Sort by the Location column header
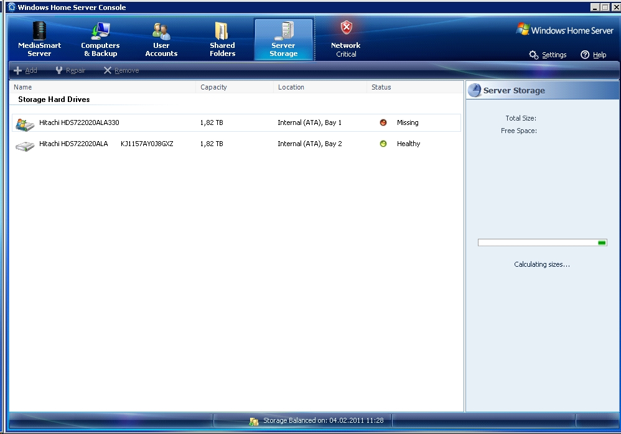 point(320,87)
